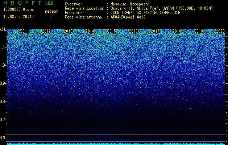Screen dimensions: 228x145
Task: Click the HROFFT 1.0.0 title text
Action: [29, 3]
